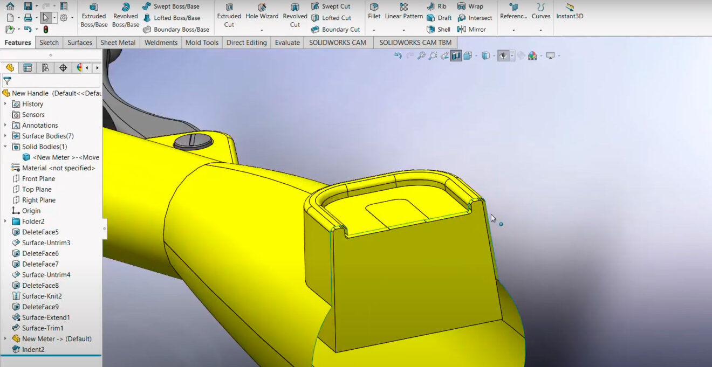The width and height of the screenshot is (712, 367).
Task: Switch to the Sheet Metal tab
Action: tap(118, 42)
